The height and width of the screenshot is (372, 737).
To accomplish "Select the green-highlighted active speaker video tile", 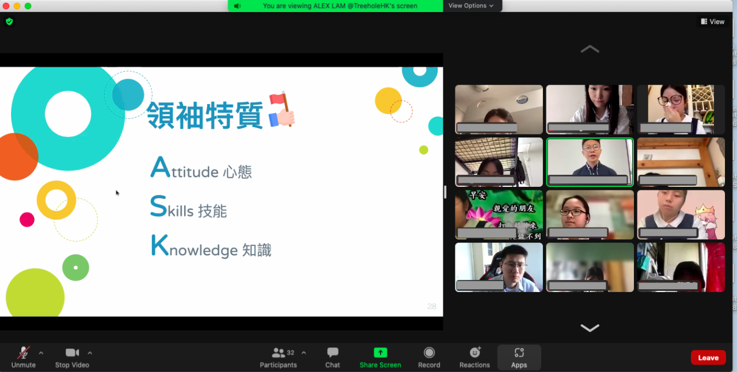I will coord(590,162).
